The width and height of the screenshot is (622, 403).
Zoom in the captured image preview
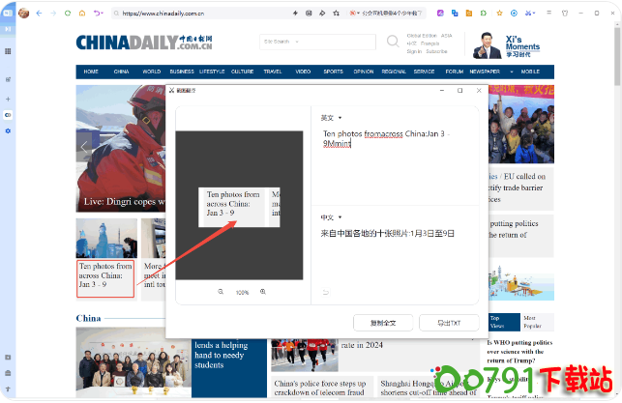263,291
